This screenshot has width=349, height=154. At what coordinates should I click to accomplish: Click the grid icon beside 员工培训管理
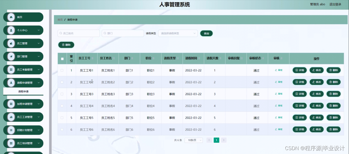tap(11, 143)
